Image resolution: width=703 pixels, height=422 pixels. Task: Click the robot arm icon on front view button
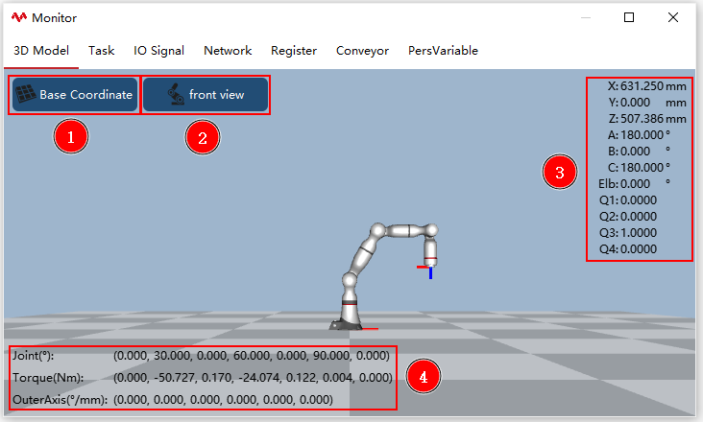point(176,94)
